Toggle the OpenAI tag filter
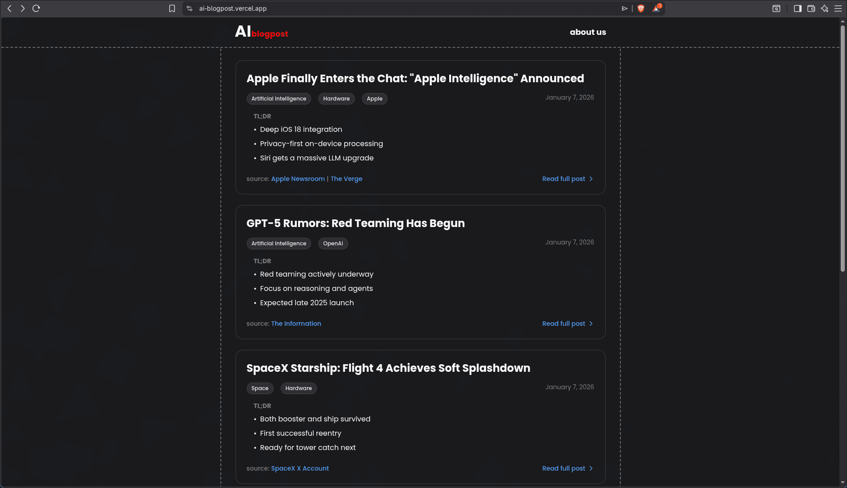Image resolution: width=847 pixels, height=488 pixels. (333, 244)
